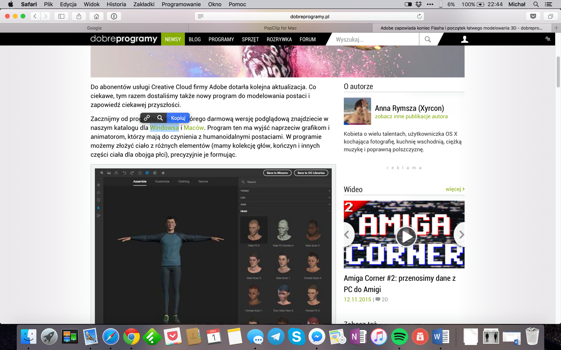Open the Trash in the Dock
The height and width of the screenshot is (350, 561).
pyautogui.click(x=532, y=336)
